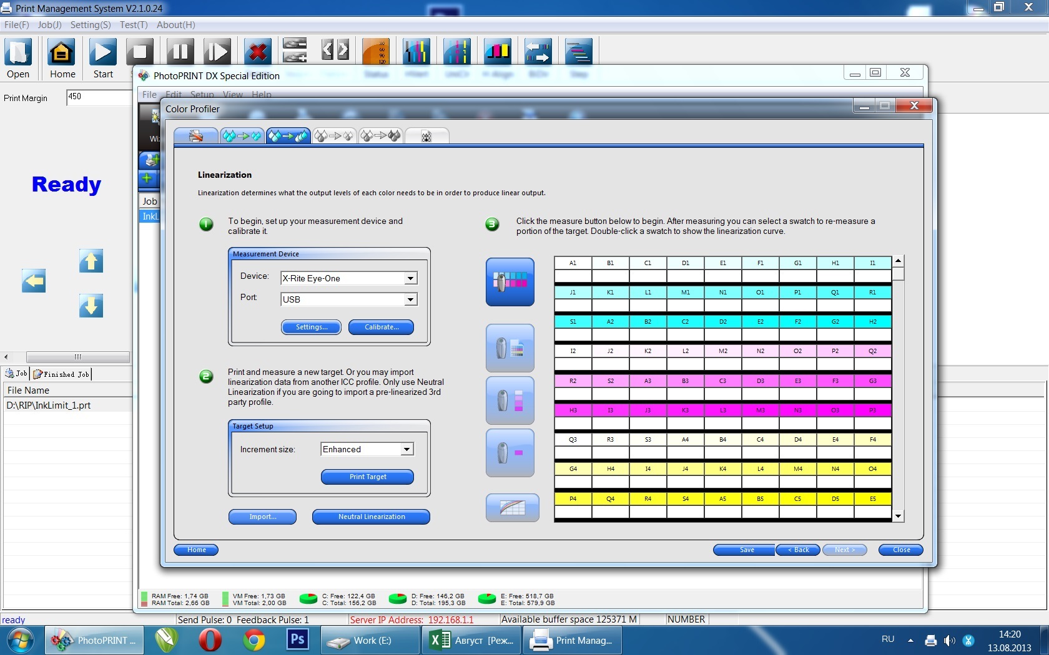Click the Start print play icon
1049x655 pixels.
tap(103, 52)
